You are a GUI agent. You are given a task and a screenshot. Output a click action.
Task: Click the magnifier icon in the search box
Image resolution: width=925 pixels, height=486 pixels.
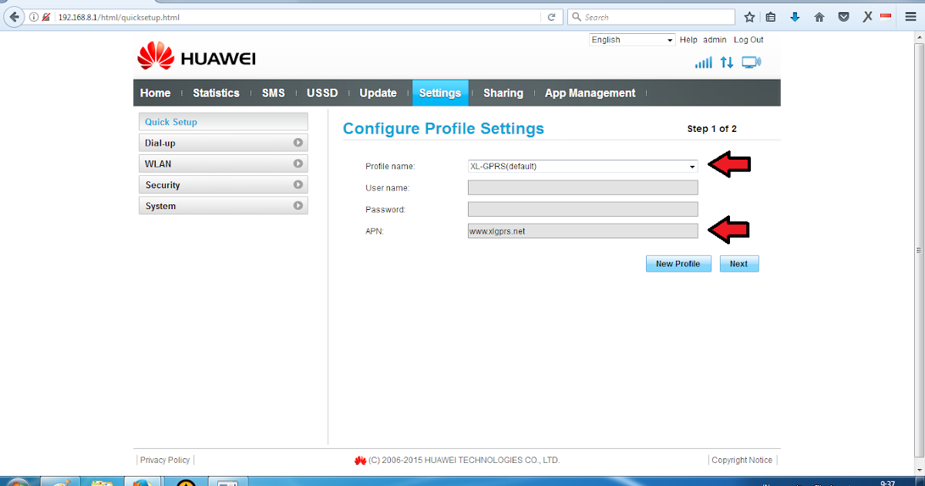(577, 17)
